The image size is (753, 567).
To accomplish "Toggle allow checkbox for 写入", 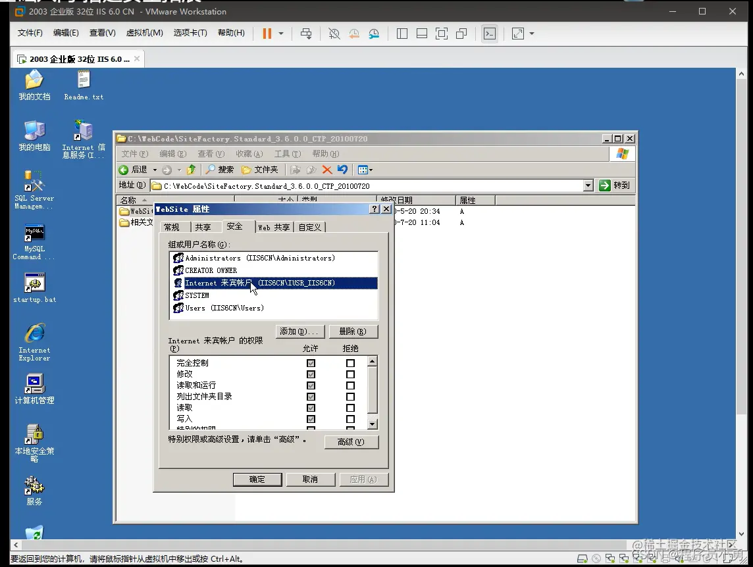I will point(311,419).
